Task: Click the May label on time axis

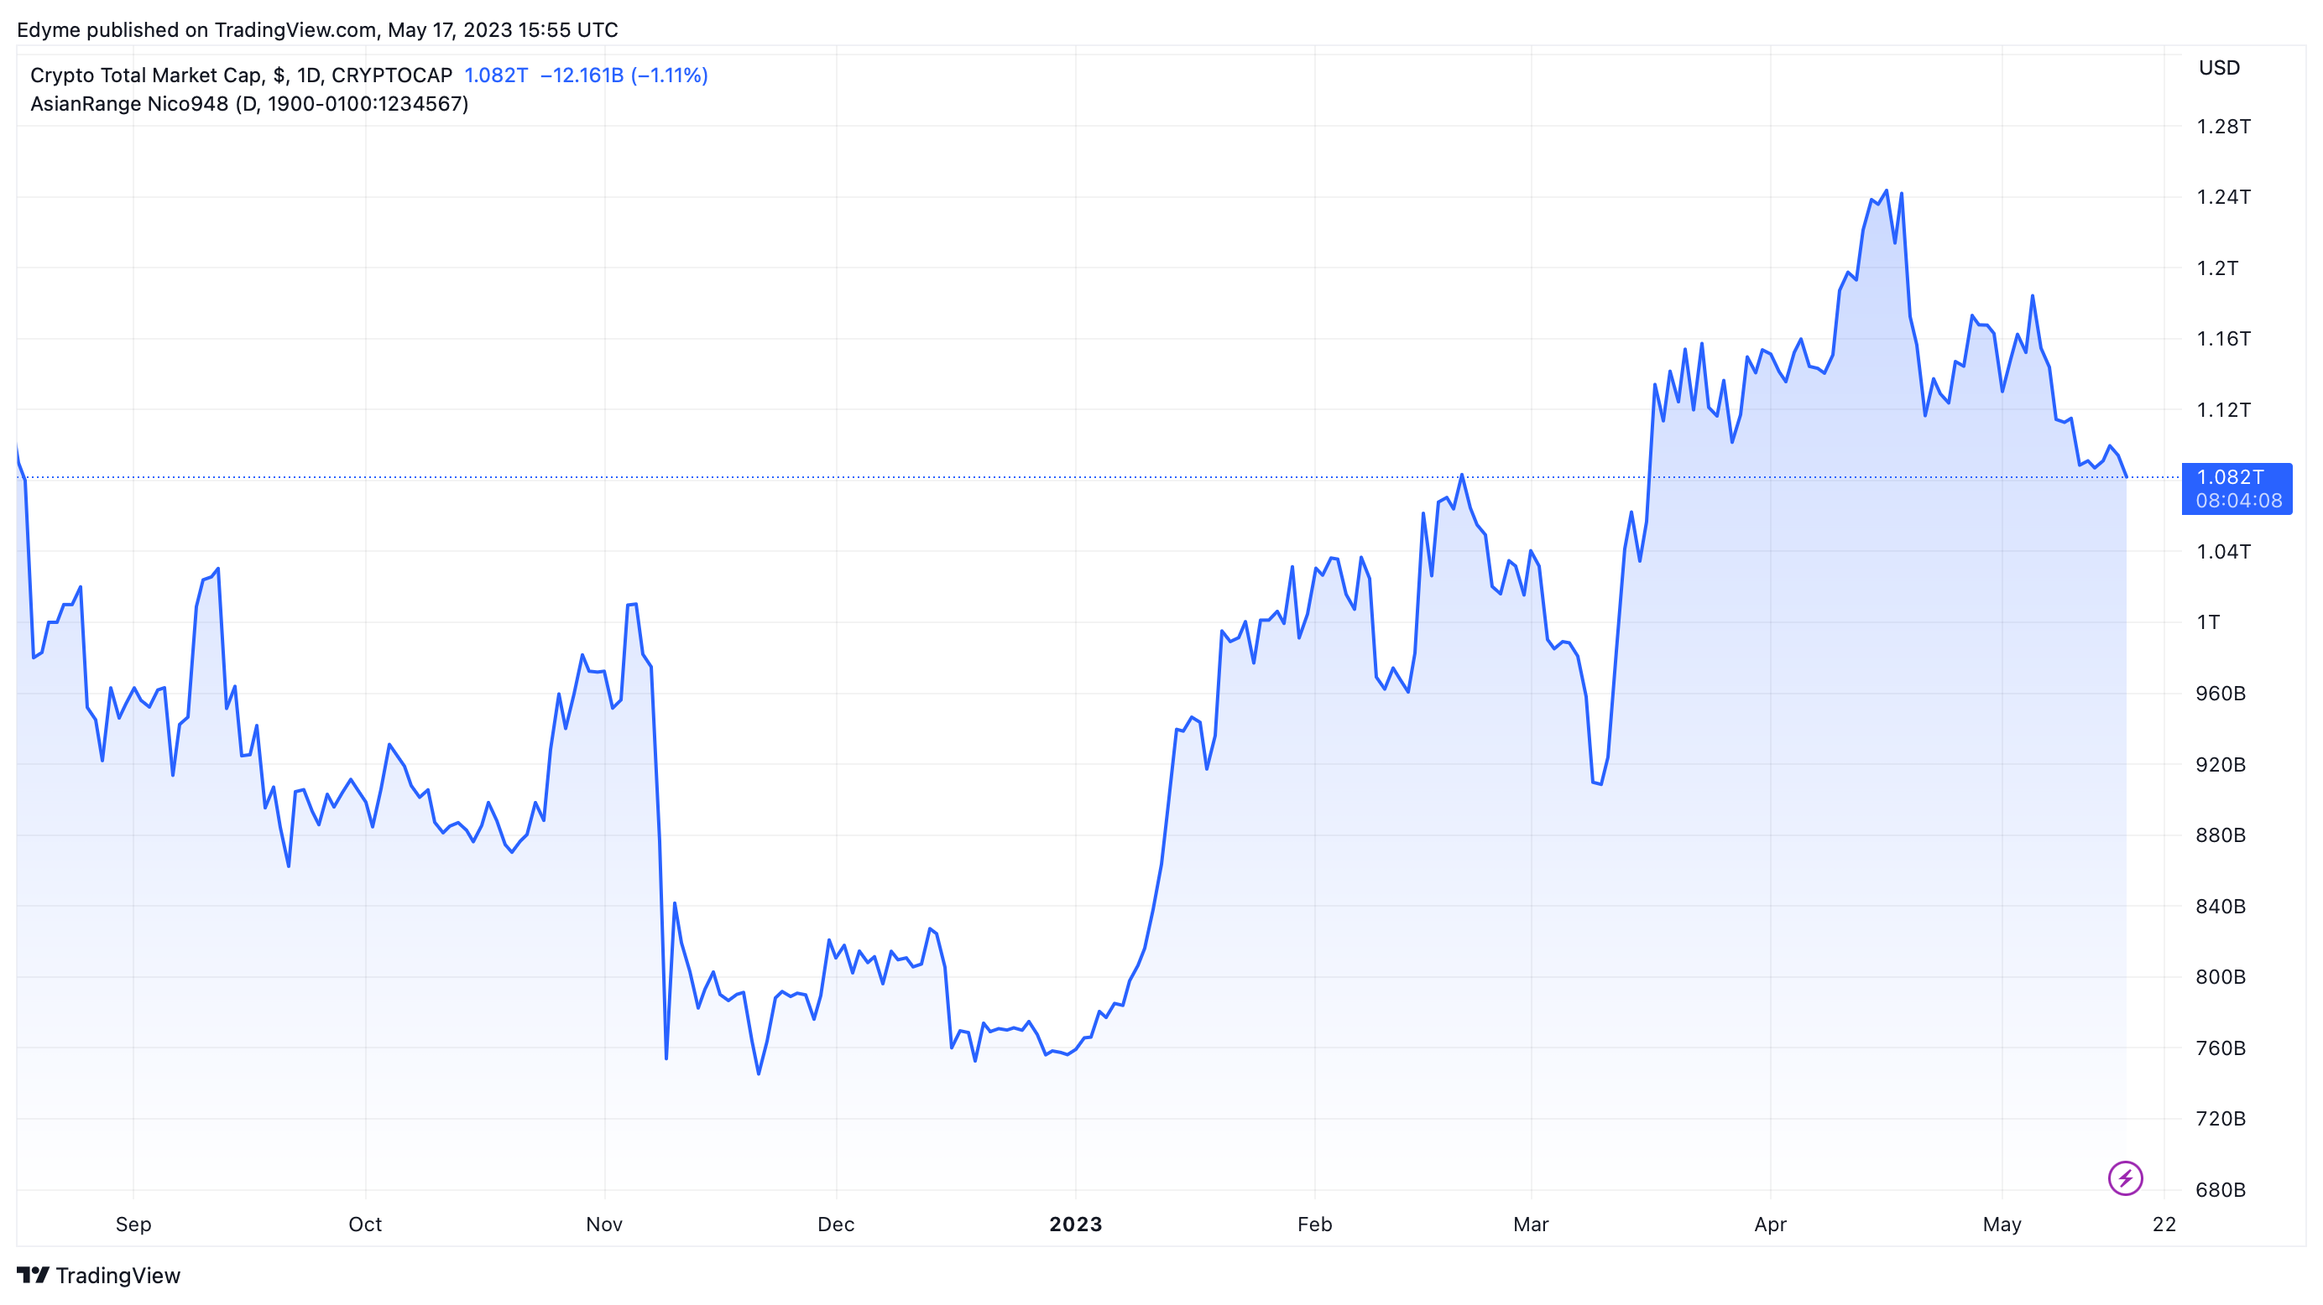Action: (x=2002, y=1224)
